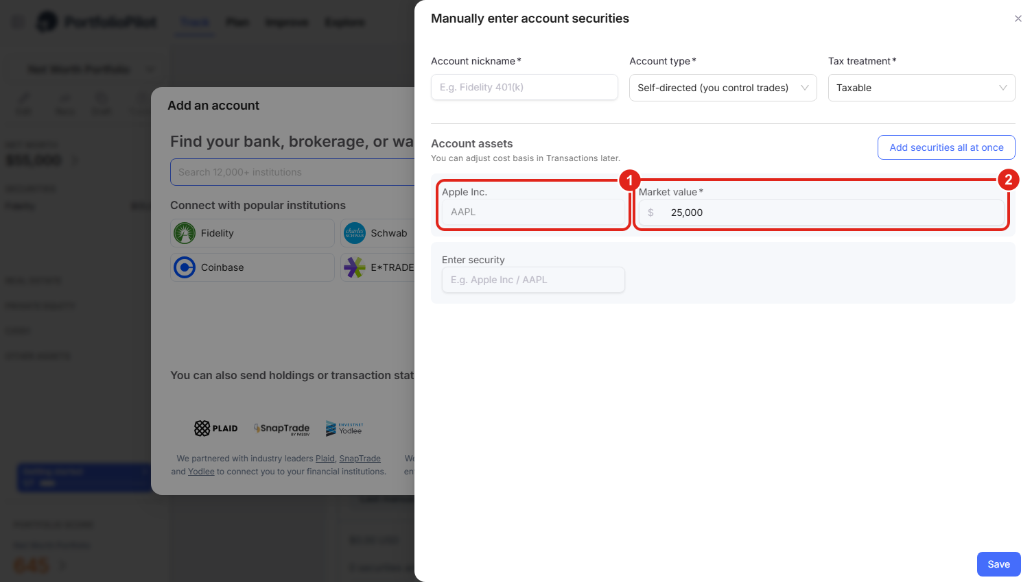This screenshot has width=1032, height=582.
Task: Click the Coinbase logo icon
Action: 185,267
